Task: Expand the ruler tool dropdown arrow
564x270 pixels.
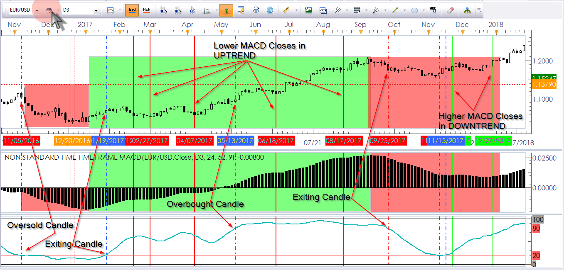Action: (x=296, y=10)
